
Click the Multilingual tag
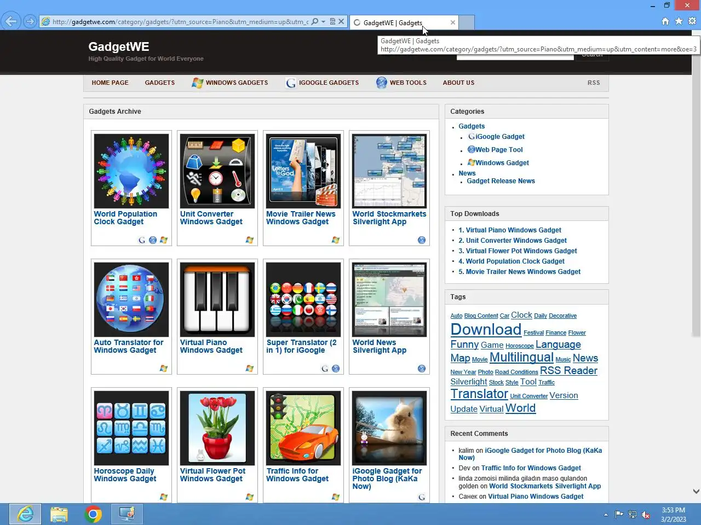pyautogui.click(x=521, y=358)
